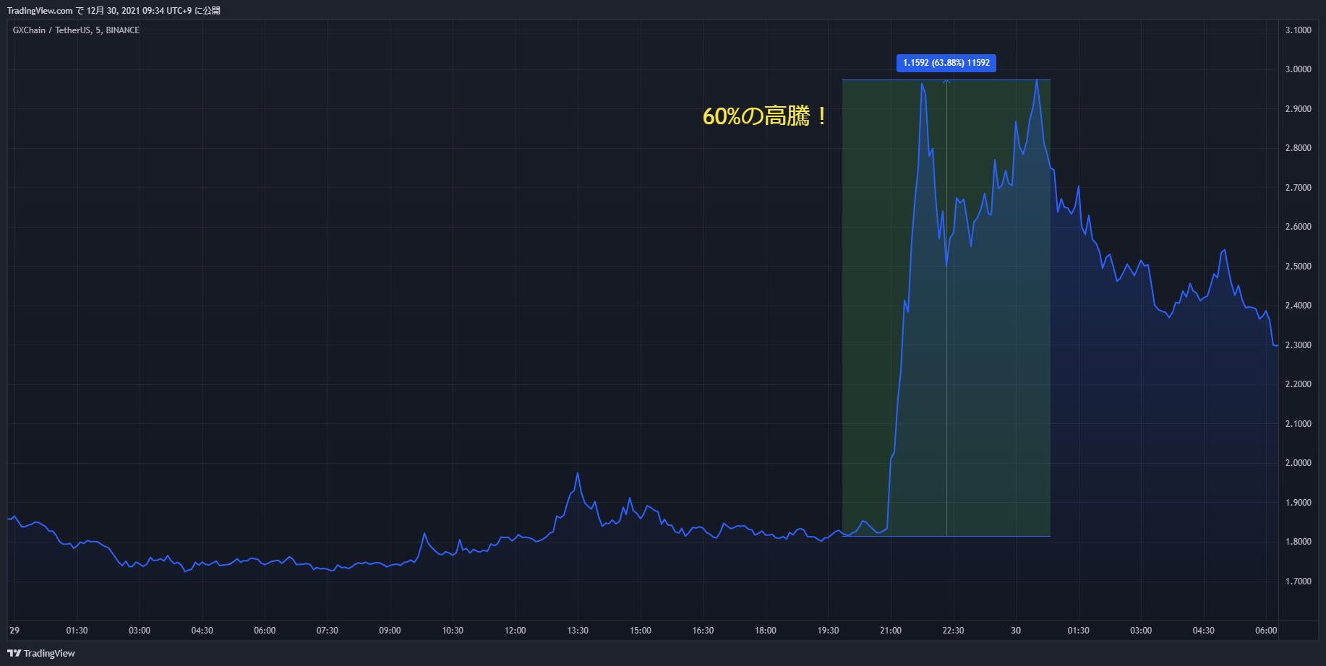Click the 2.4000 price axis label
This screenshot has height=666, width=1326.
1299,306
